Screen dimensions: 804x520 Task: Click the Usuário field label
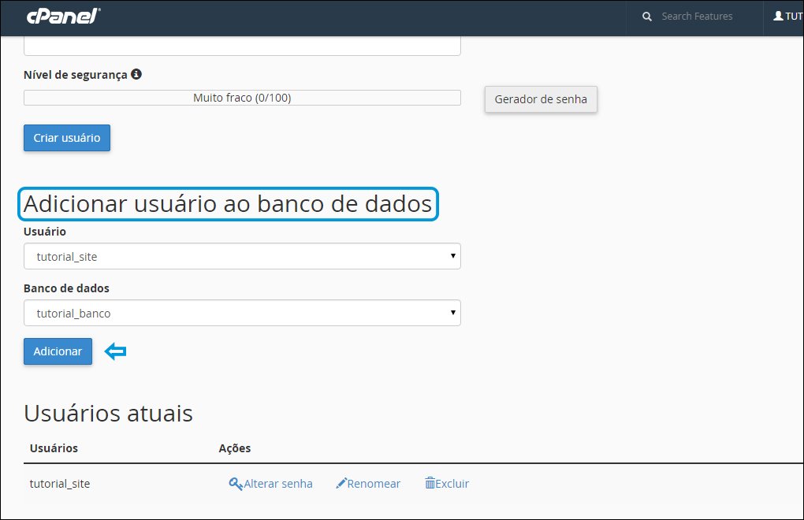tap(45, 232)
